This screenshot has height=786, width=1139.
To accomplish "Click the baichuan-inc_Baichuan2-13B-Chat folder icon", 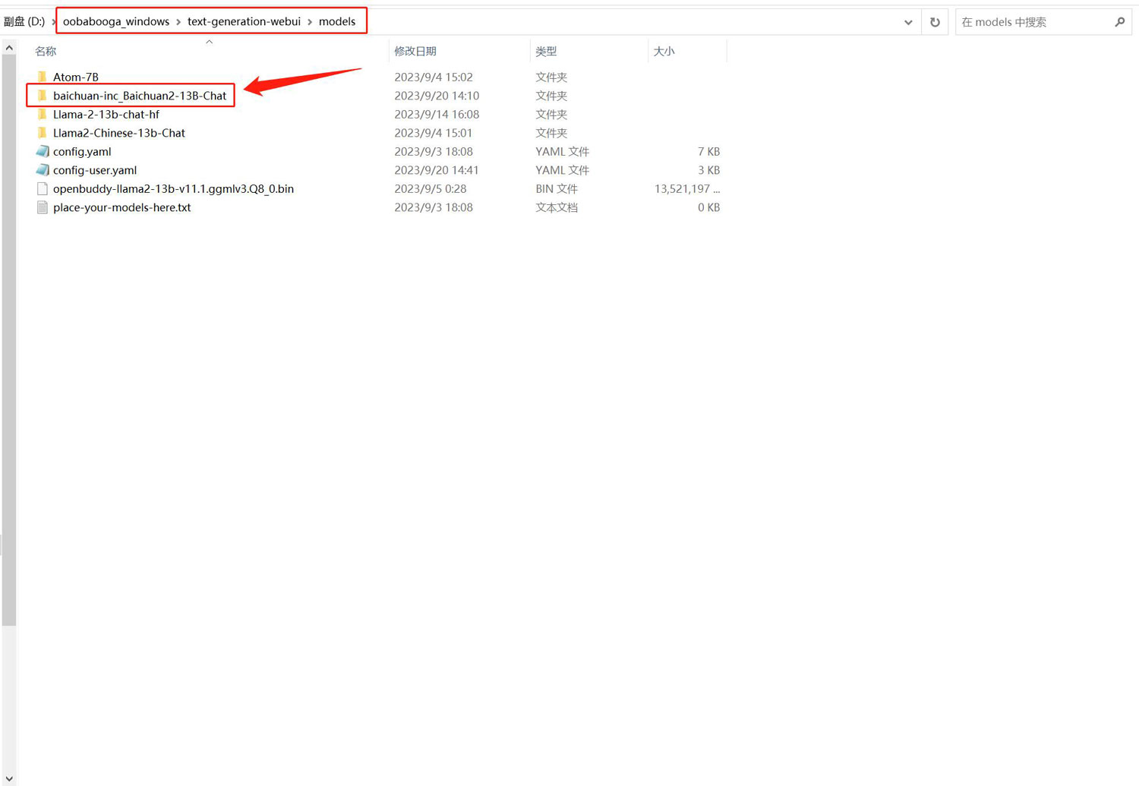I will pyautogui.click(x=43, y=96).
